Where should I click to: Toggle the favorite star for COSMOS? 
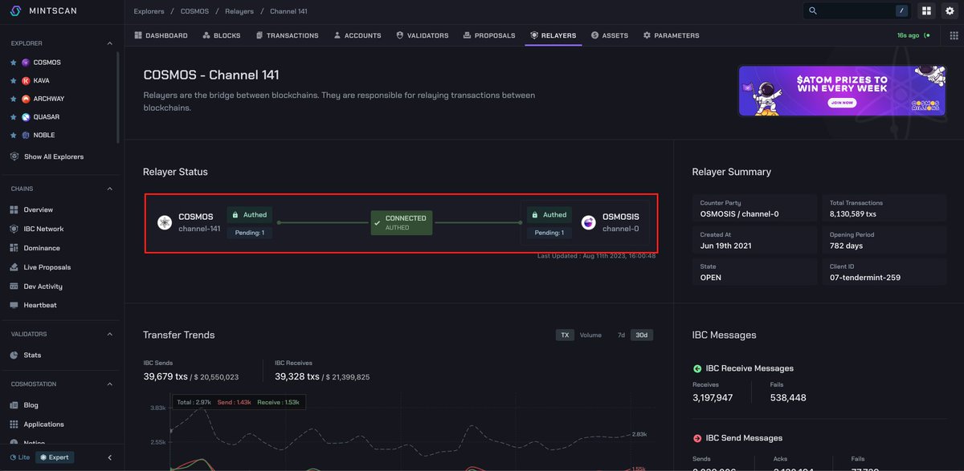13,63
